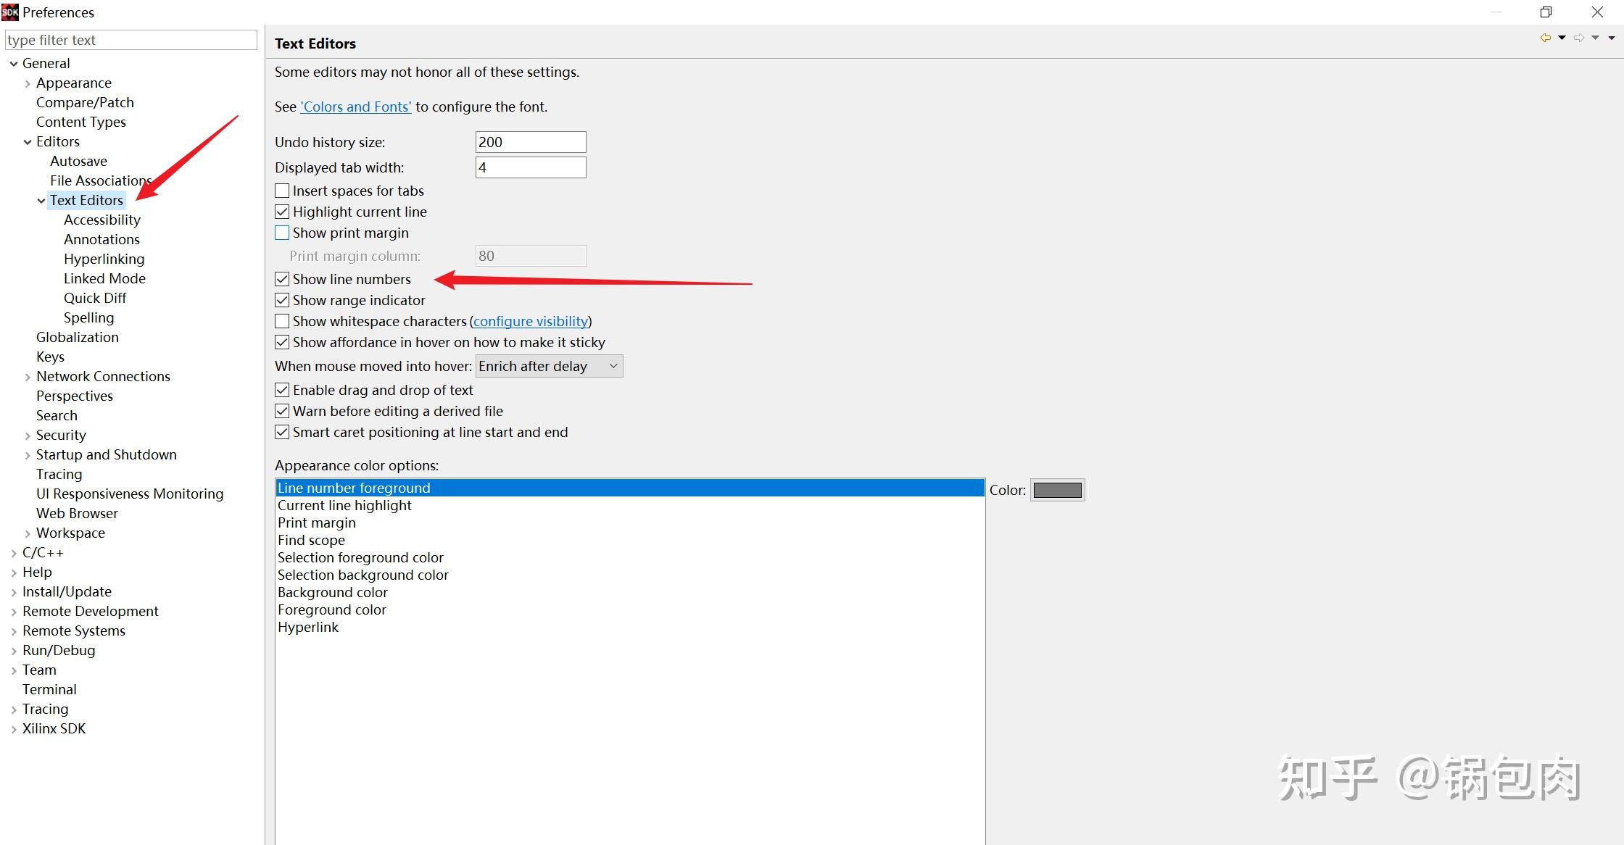
Task: Select Line number foreground in color list
Action: tap(354, 488)
